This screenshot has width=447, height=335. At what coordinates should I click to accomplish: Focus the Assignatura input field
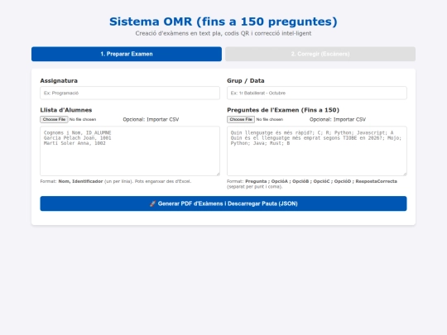pos(130,93)
